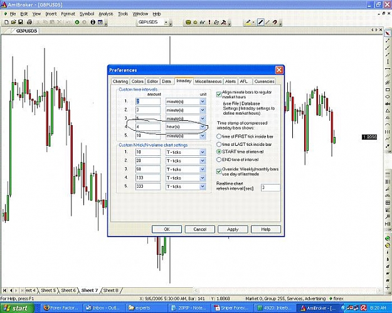Select the parallel lines channel tool
The width and height of the screenshot is (392, 313).
pos(388,75)
